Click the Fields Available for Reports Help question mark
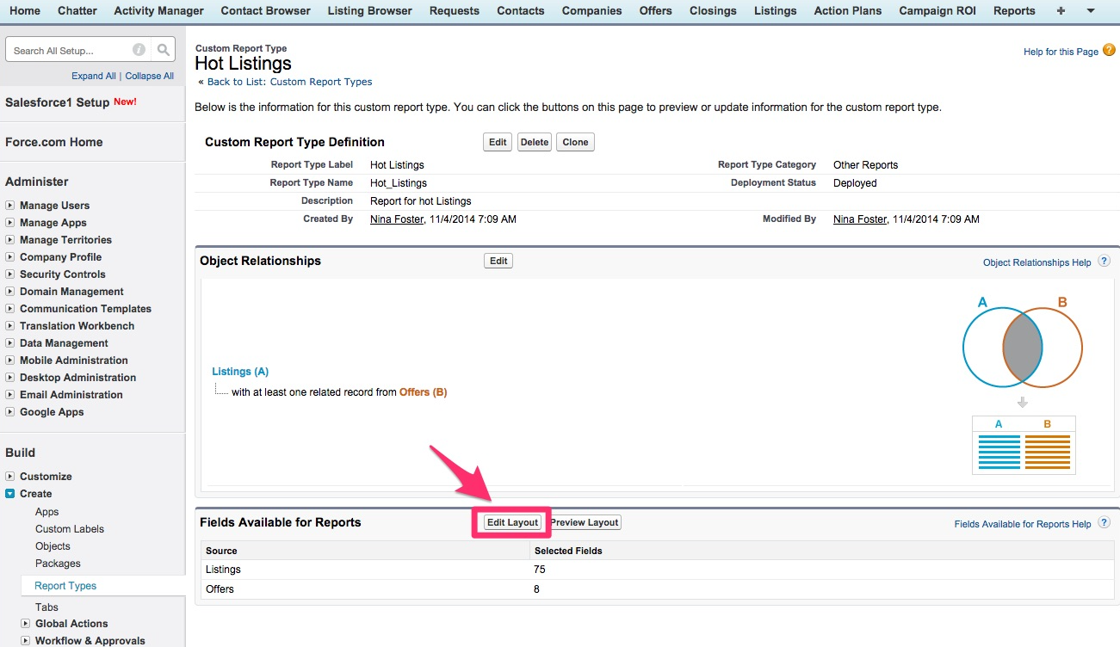This screenshot has height=647, width=1120. coord(1104,522)
